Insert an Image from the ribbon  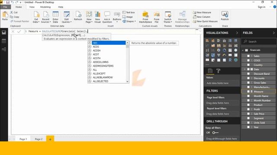pyautogui.click(x=128, y=17)
